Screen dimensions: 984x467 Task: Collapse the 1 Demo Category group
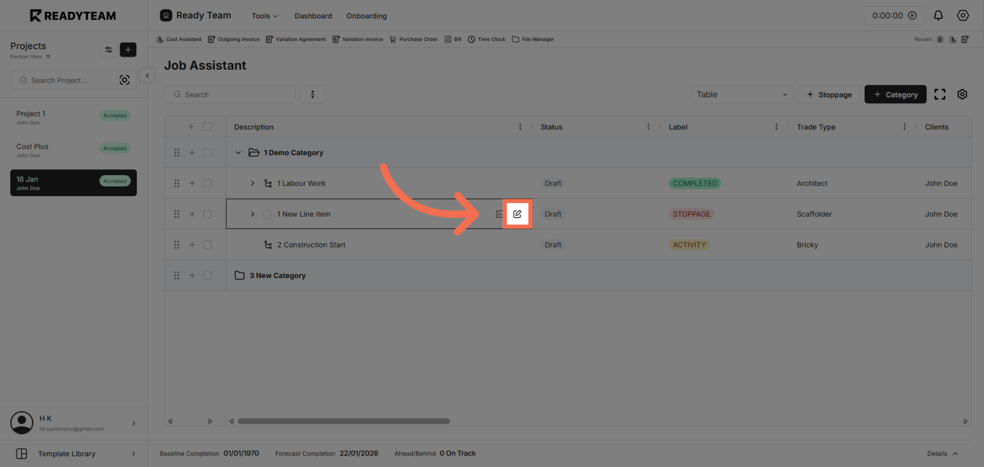coord(238,152)
